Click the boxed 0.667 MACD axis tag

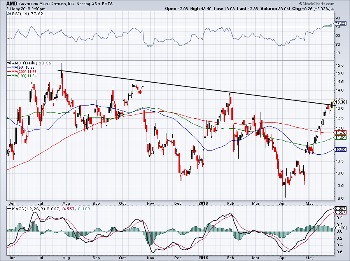341,209
